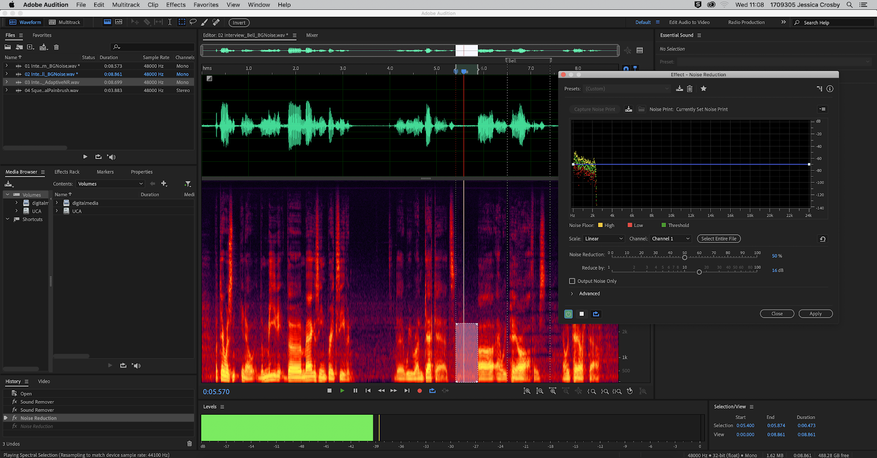Save current noise print to disk icon
877x458 pixels.
[x=629, y=109]
